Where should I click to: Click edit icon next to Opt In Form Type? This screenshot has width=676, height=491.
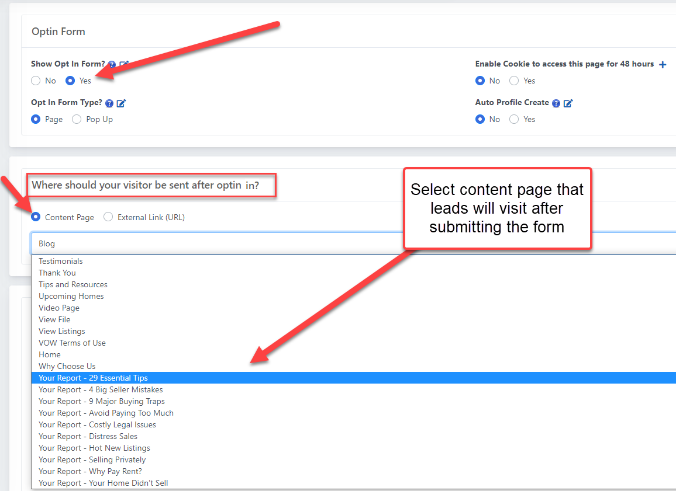click(121, 103)
